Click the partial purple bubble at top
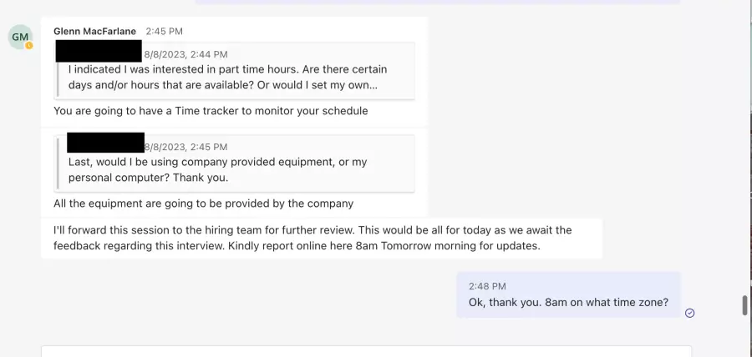 tap(437, 2)
